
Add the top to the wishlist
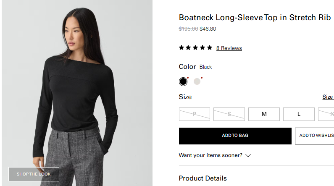(316, 136)
